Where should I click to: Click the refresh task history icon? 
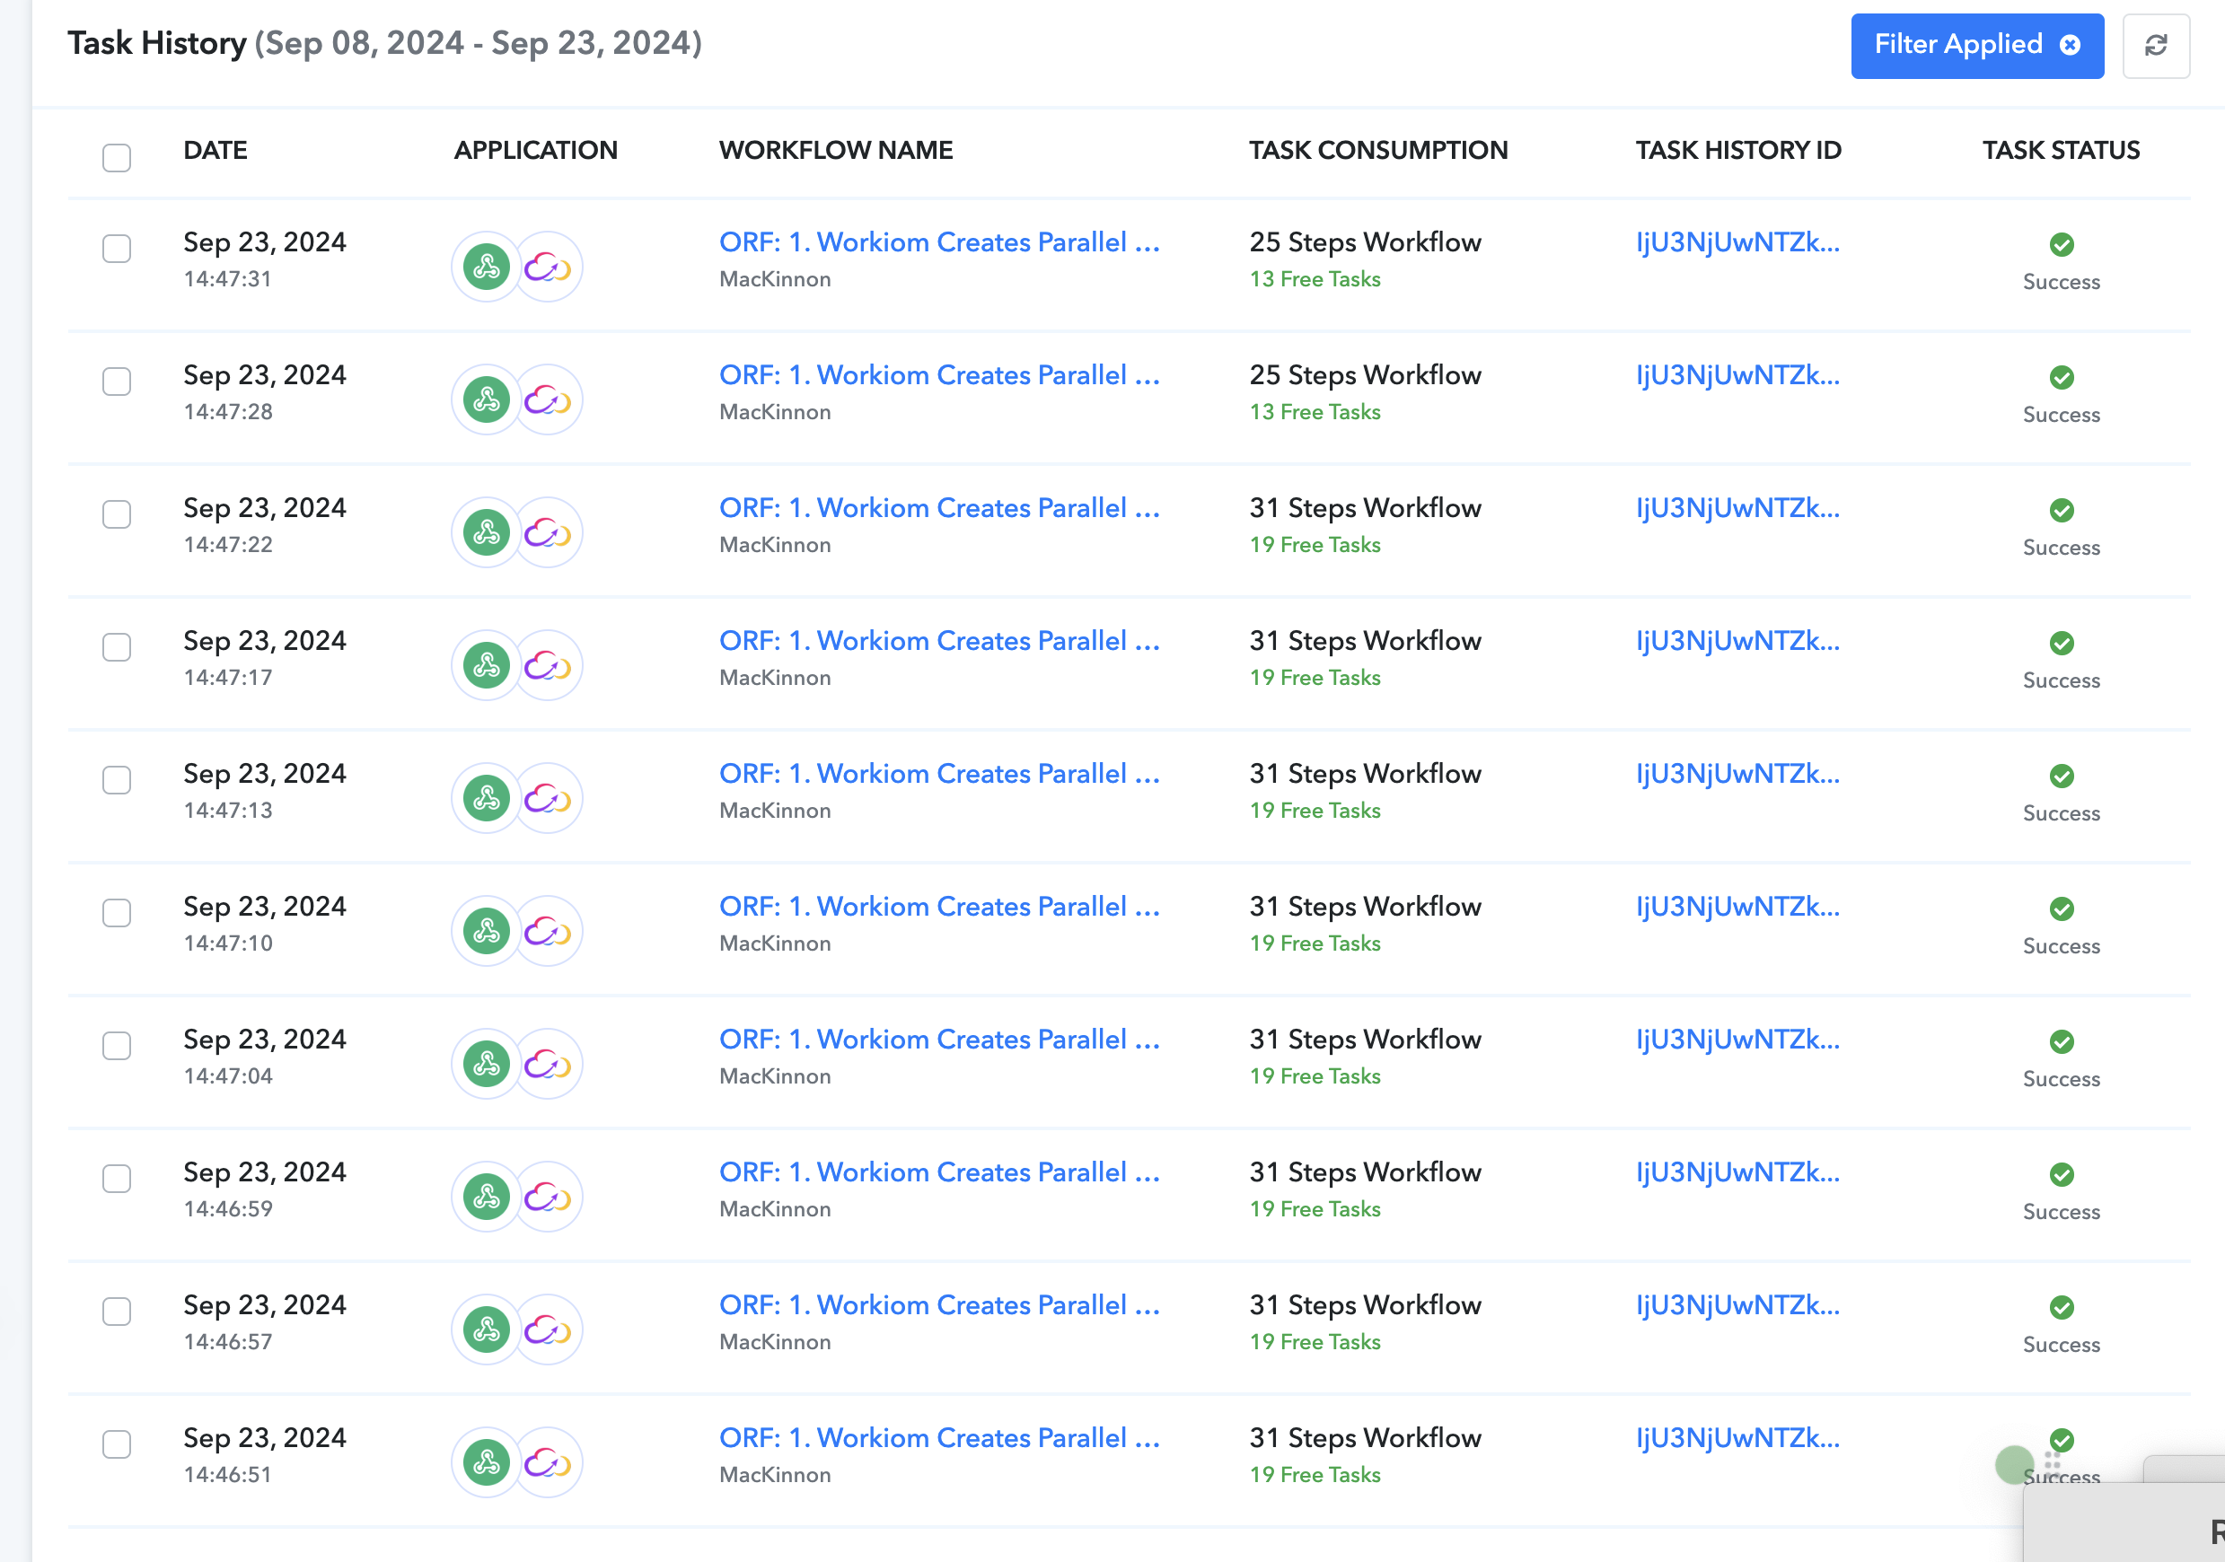coord(2155,46)
